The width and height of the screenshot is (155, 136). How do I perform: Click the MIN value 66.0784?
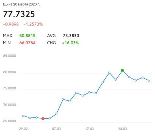point(27,43)
